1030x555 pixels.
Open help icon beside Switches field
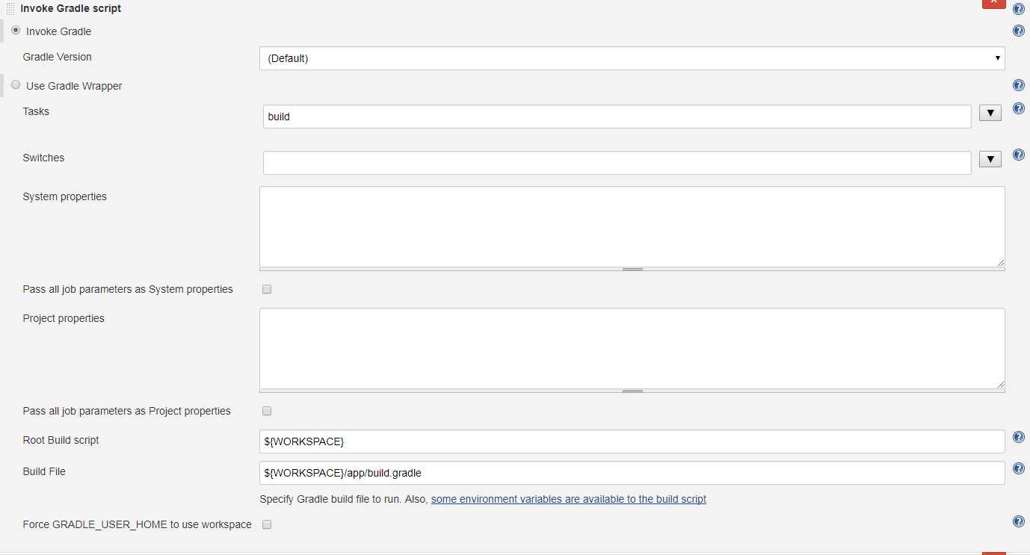point(1018,155)
